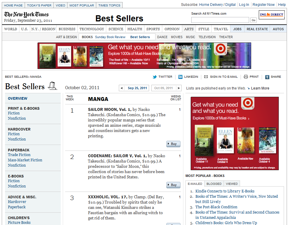
Task: Read The Post-Black Condition article
Action: click(216, 207)
